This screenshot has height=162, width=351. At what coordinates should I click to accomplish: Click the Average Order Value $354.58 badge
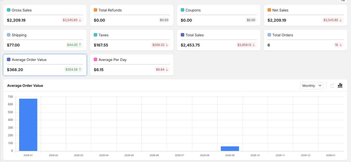coord(73,70)
